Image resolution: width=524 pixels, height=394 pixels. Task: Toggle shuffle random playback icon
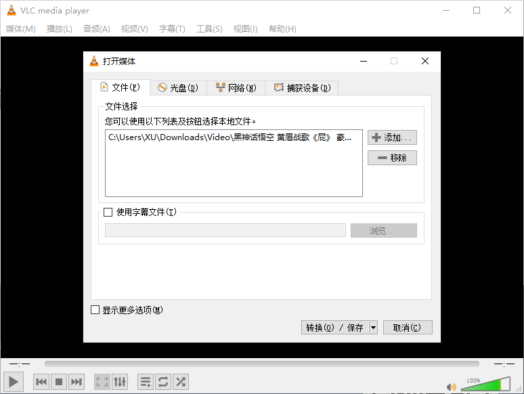(x=181, y=382)
